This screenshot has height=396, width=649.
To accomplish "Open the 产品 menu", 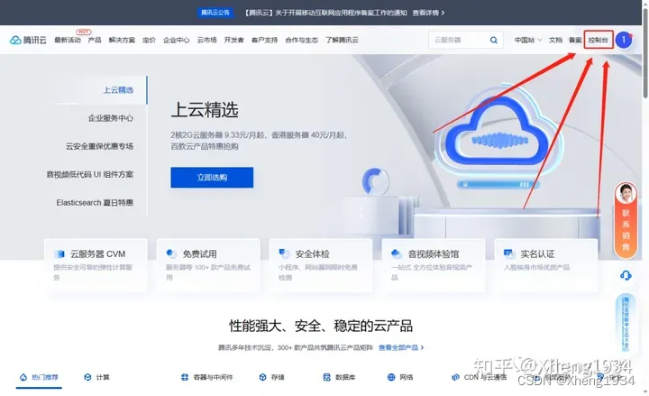I will pyautogui.click(x=95, y=41).
